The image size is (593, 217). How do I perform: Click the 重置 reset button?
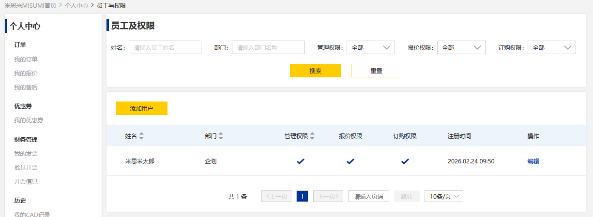coord(376,71)
